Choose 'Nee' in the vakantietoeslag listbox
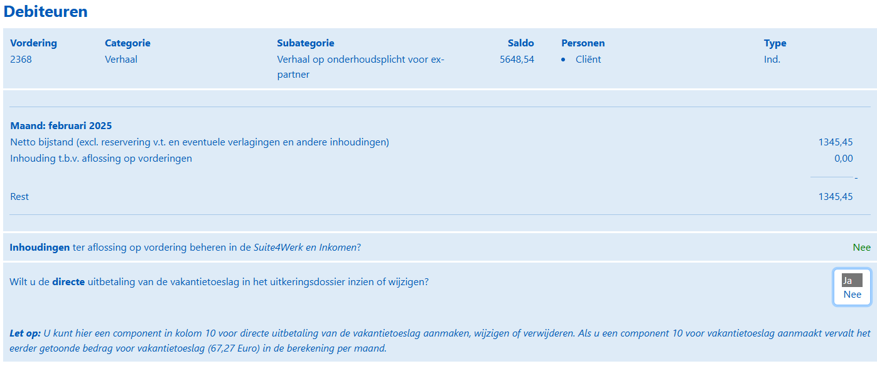Screen dimensions: 877x366 pos(852,295)
